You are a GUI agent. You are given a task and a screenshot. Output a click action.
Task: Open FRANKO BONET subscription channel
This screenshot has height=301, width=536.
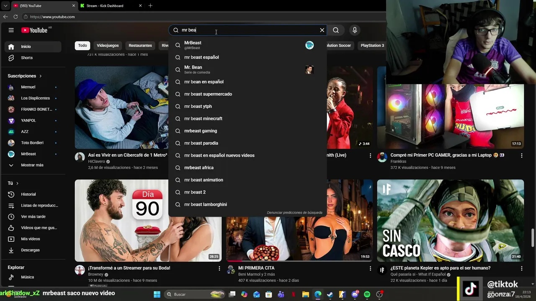33,109
